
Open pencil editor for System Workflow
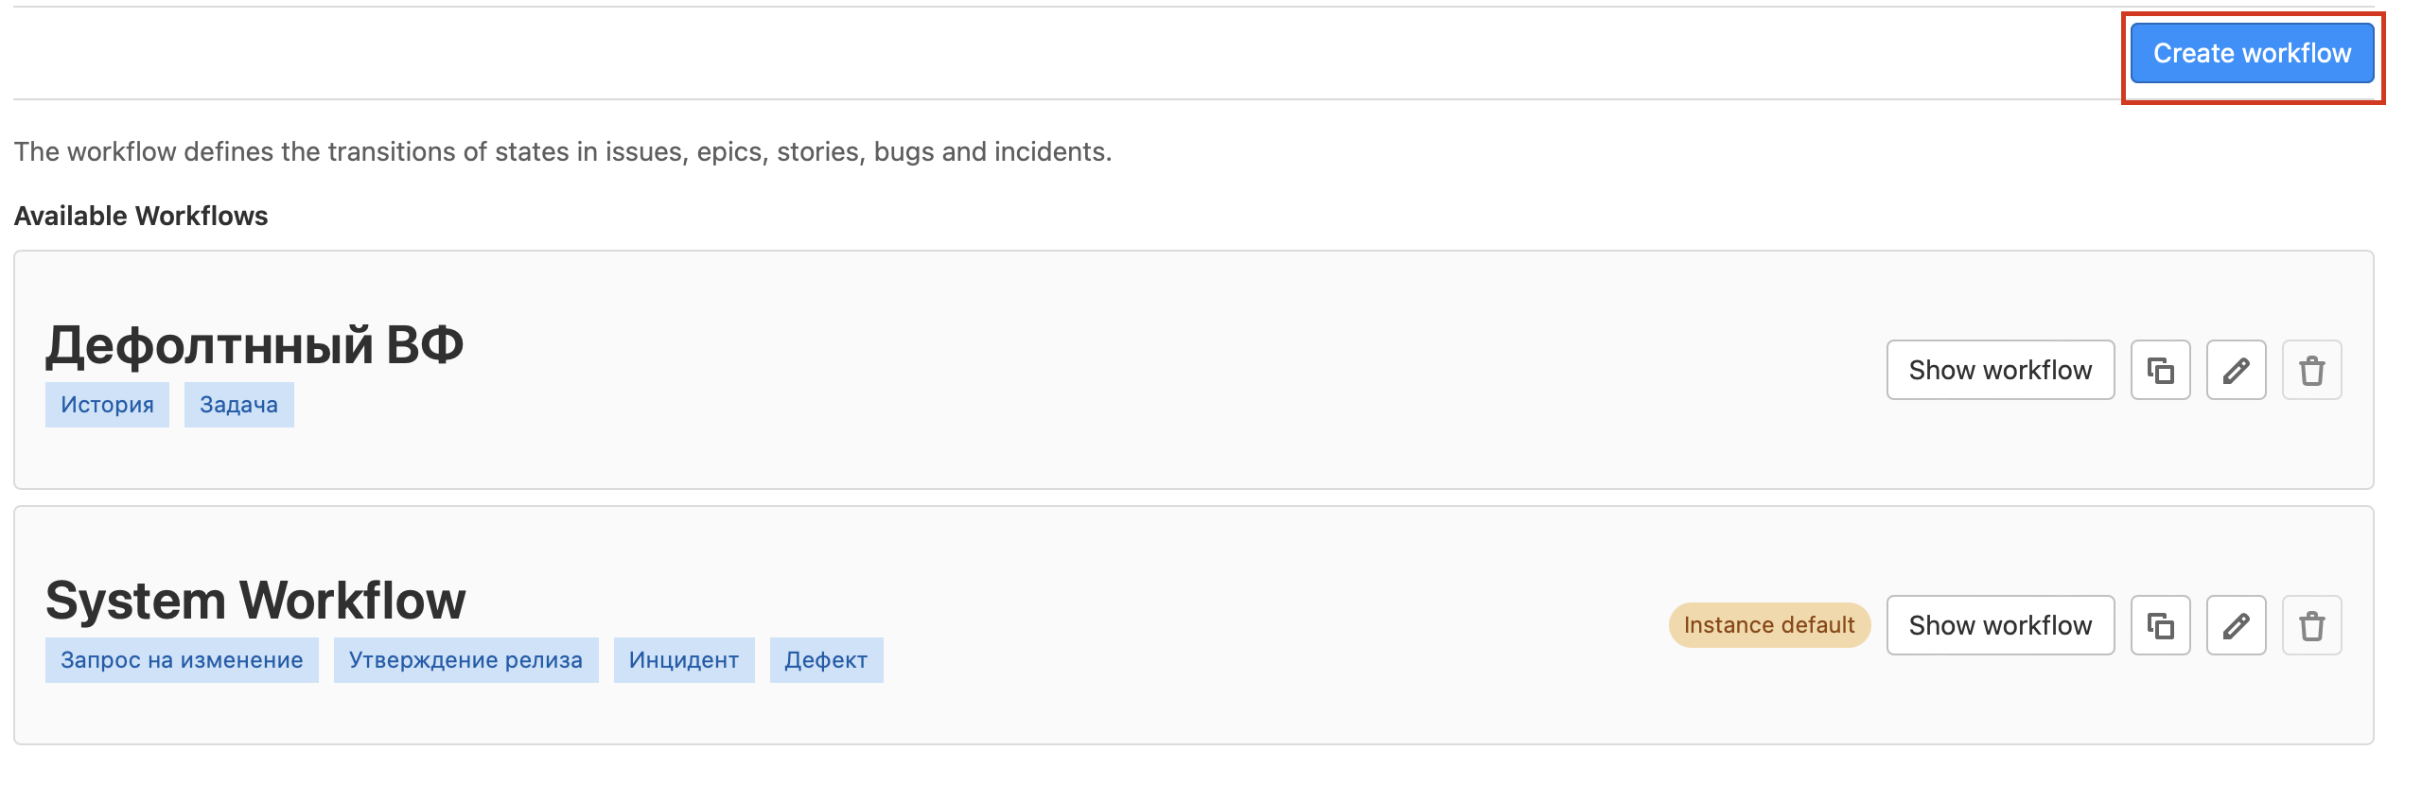(x=2236, y=625)
